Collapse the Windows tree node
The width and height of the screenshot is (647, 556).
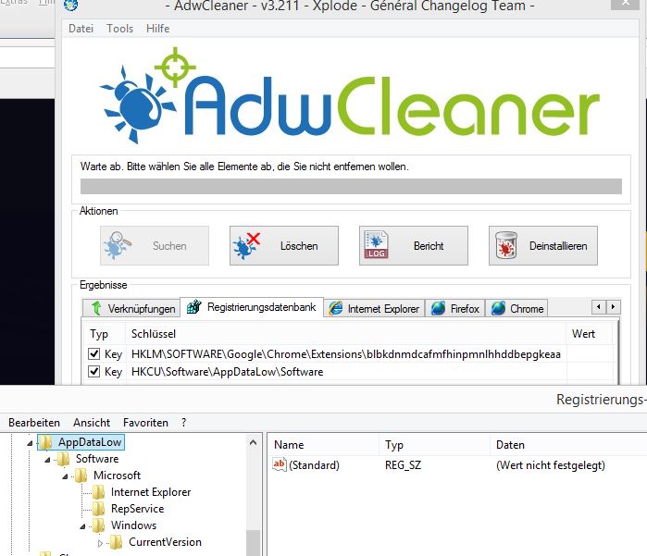point(83,526)
